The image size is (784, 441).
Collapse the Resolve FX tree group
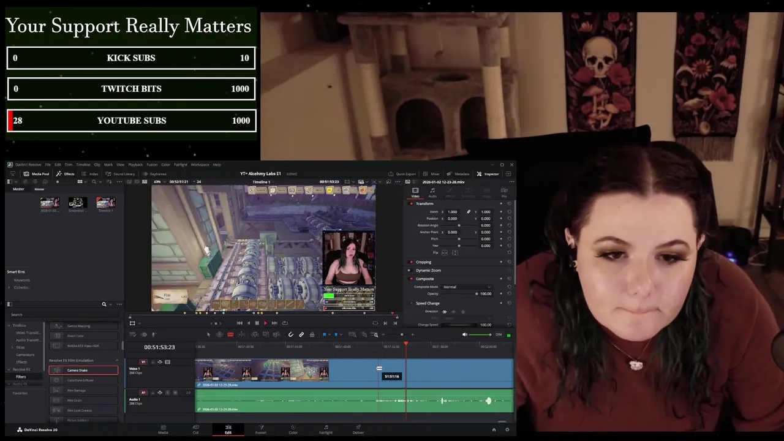(10, 369)
